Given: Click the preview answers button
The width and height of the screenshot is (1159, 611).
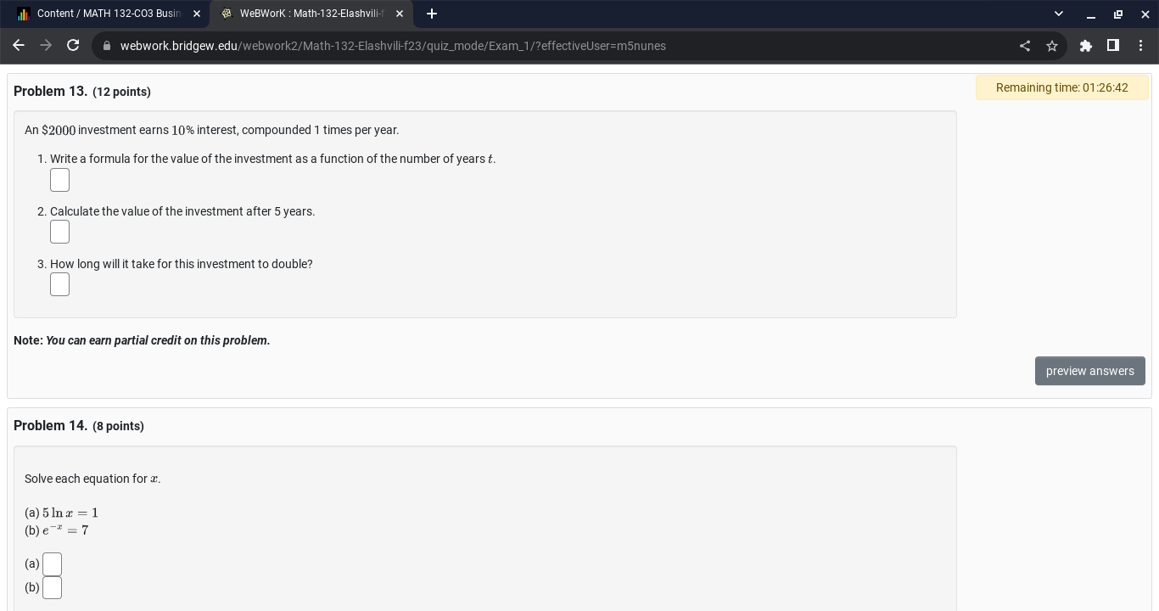Looking at the screenshot, I should 1090,371.
